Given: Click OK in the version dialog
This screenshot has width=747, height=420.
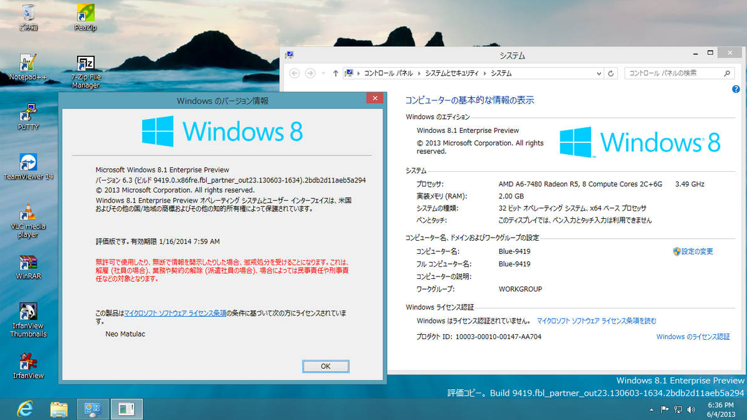Looking at the screenshot, I should point(325,366).
